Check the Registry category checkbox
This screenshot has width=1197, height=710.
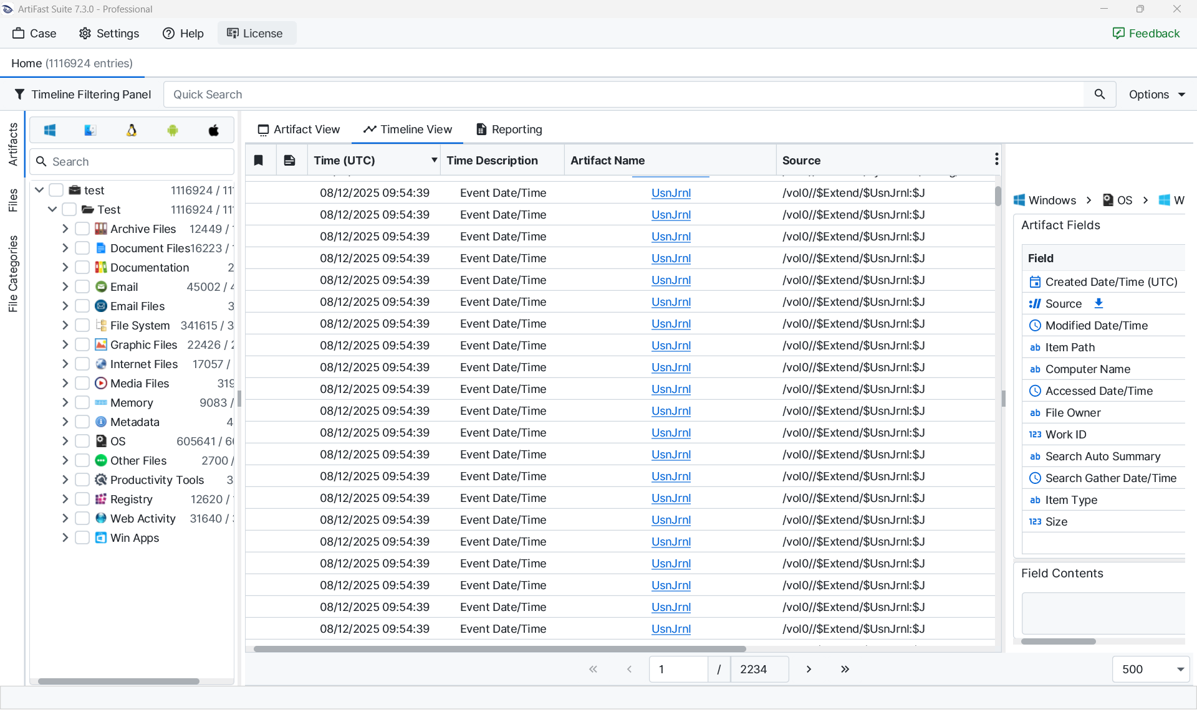tap(82, 499)
